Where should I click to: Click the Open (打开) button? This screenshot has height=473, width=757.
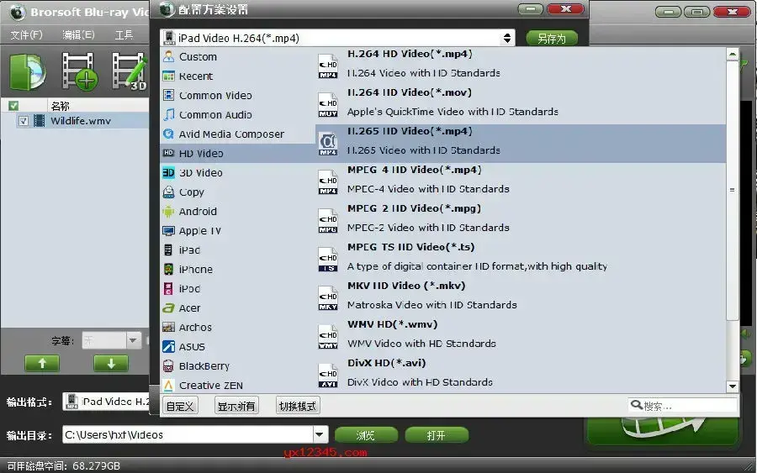437,435
